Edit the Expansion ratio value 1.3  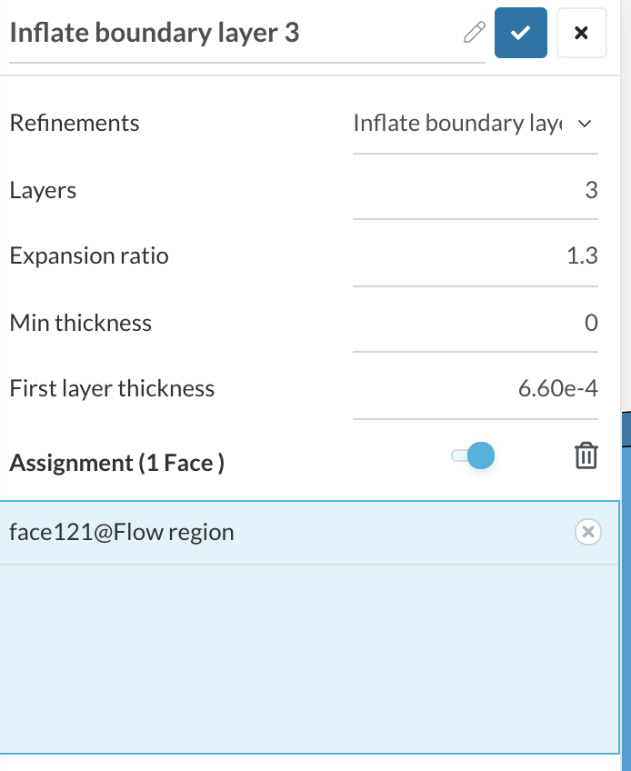[475, 256]
